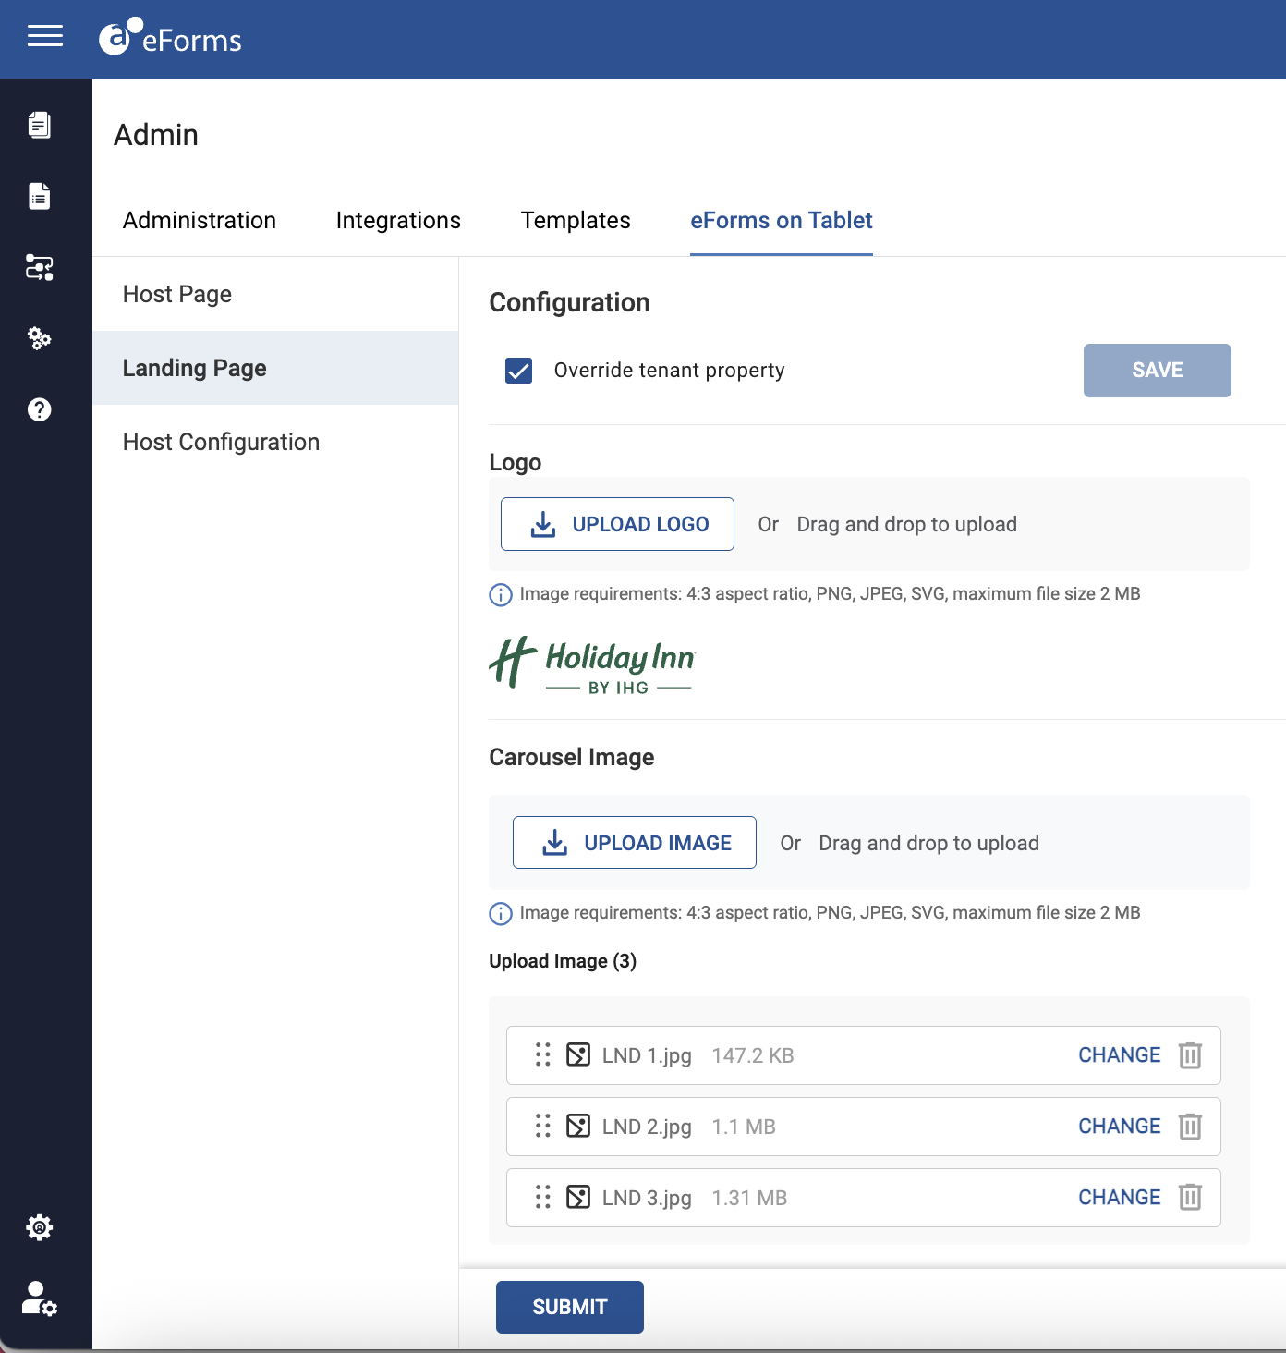Select Landing Page in side menu
1286x1353 pixels.
(x=275, y=368)
